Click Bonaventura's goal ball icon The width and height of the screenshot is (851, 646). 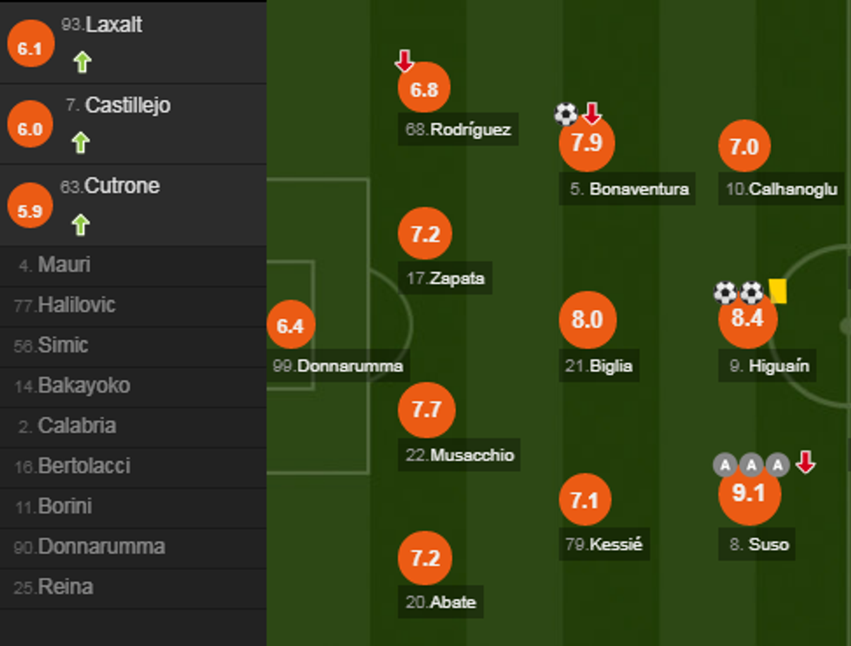565,114
